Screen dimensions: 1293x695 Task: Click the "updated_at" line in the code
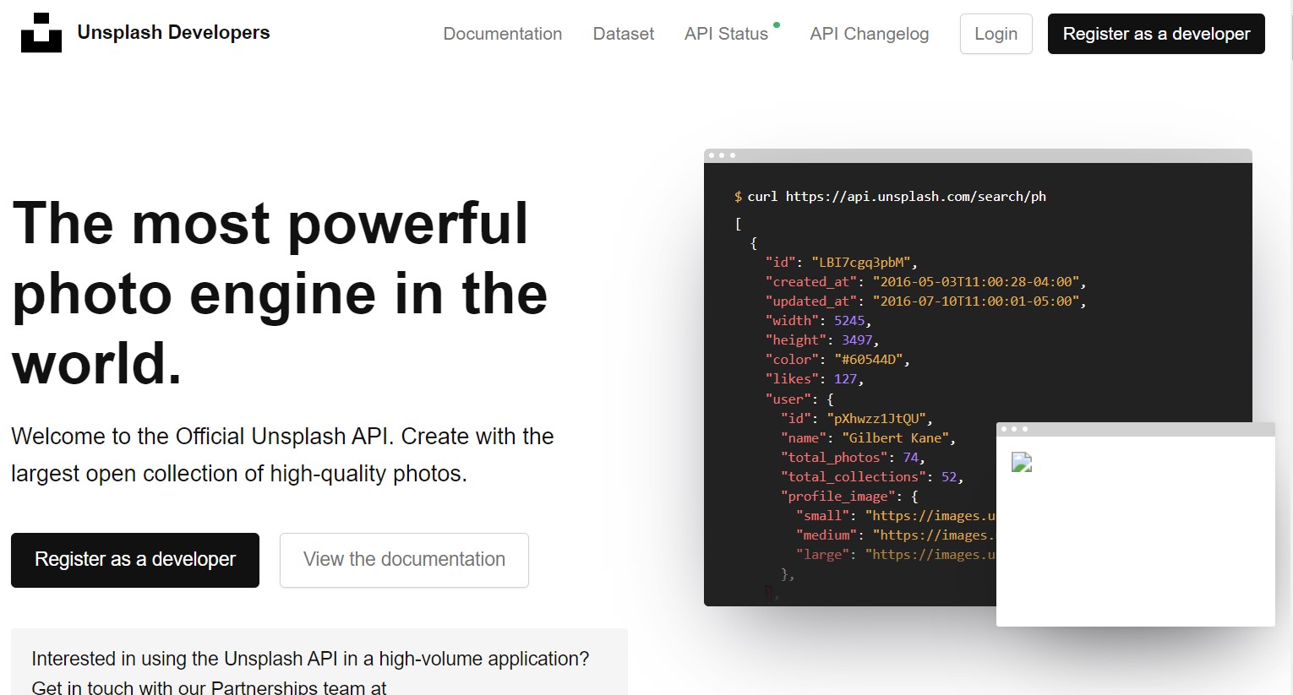925,301
